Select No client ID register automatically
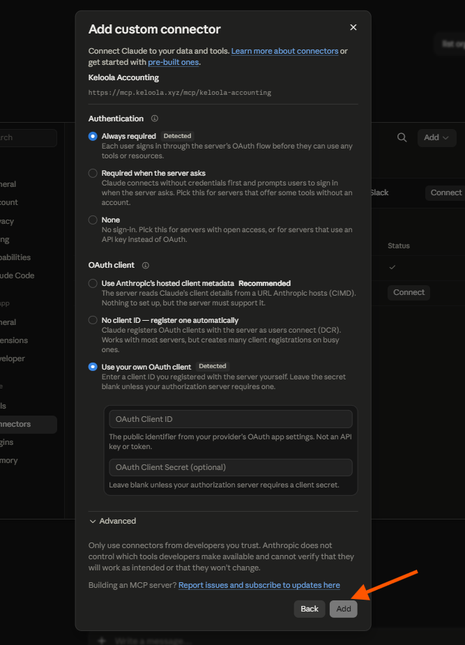This screenshot has height=645, width=465. (93, 320)
